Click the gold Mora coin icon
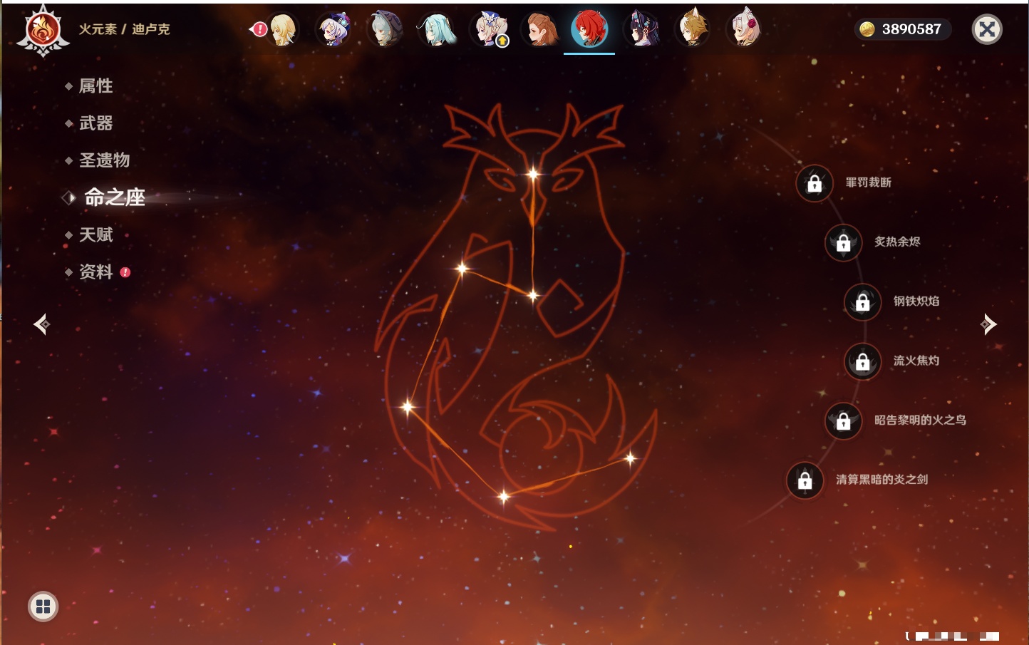Viewport: 1029px width, 645px height. coord(867,29)
